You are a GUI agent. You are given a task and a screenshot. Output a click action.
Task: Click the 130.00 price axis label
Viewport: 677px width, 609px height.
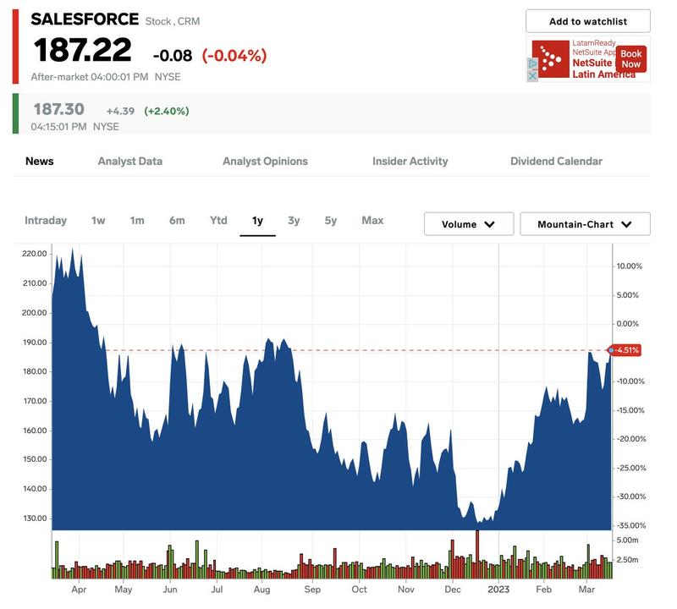click(35, 518)
